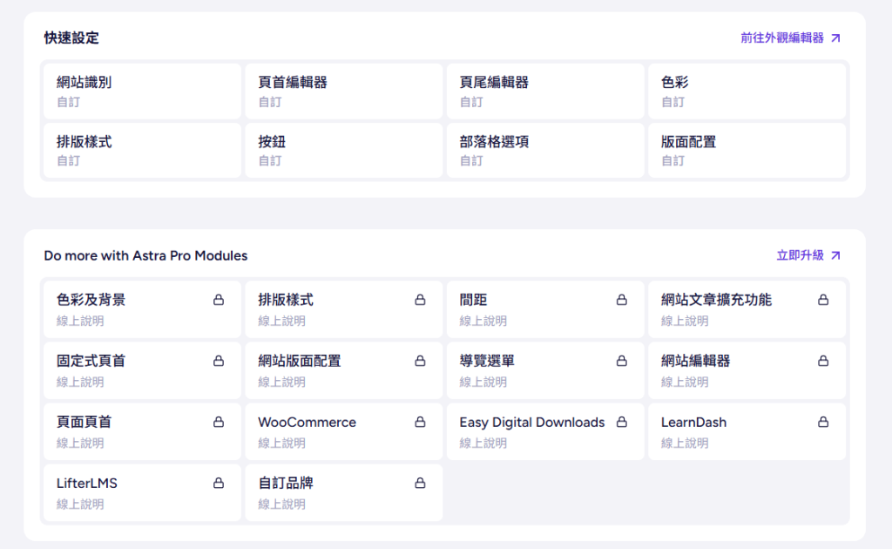Click the lock icon on 導覽選單
This screenshot has height=549, width=892.
pyautogui.click(x=622, y=361)
